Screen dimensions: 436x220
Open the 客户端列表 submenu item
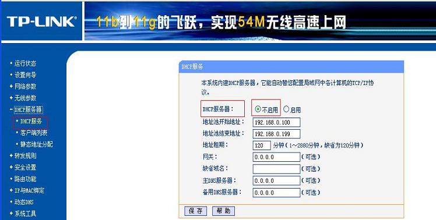point(31,133)
